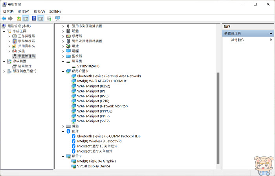Click the Back arrow toolbar icon
This screenshot has height=176, width=275.
tap(4, 18)
